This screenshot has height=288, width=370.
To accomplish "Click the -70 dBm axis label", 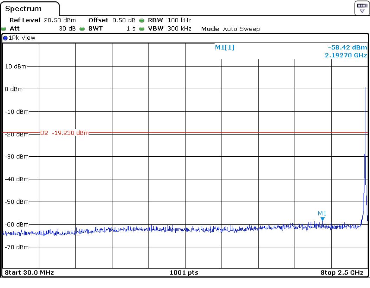I will point(17,247).
